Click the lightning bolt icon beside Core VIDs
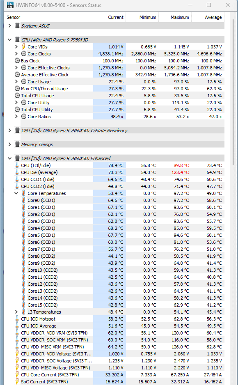The height and width of the screenshot is (385, 238). [x=23, y=47]
